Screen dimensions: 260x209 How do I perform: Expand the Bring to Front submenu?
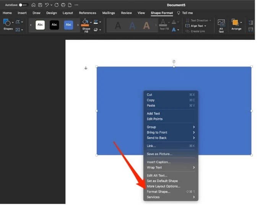171,132
